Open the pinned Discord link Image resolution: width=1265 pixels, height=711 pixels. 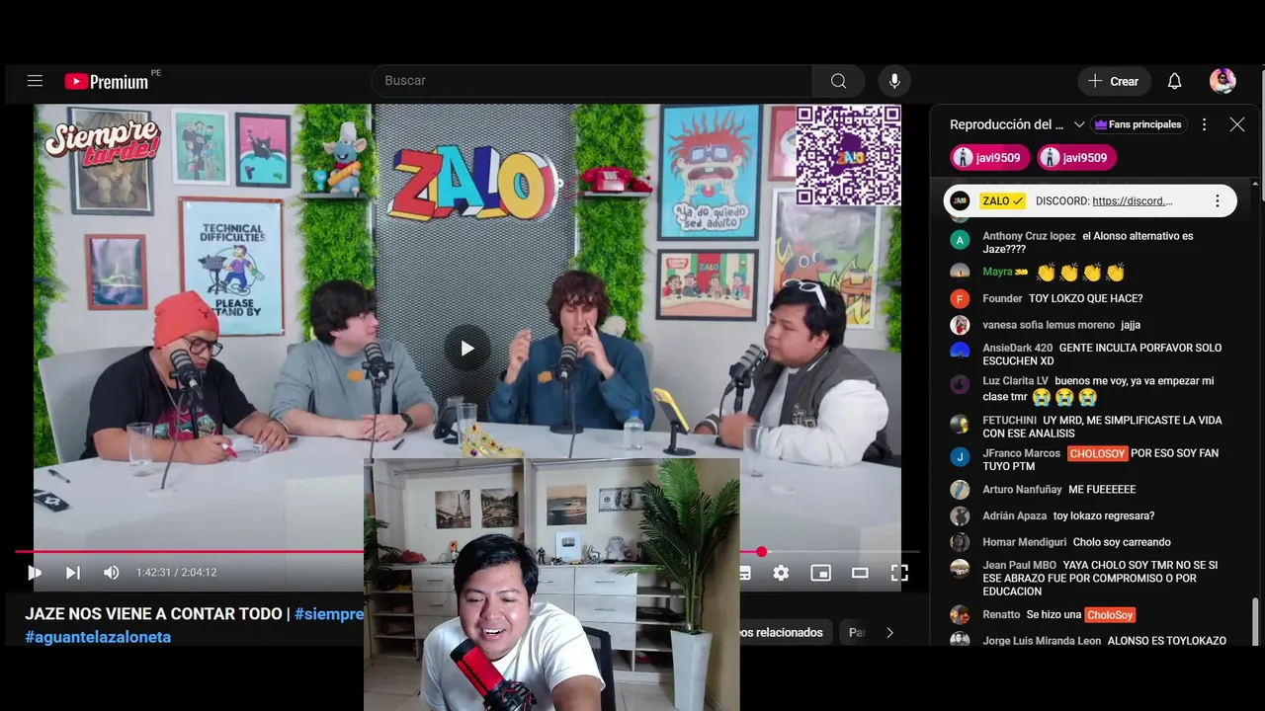[x=1133, y=200]
